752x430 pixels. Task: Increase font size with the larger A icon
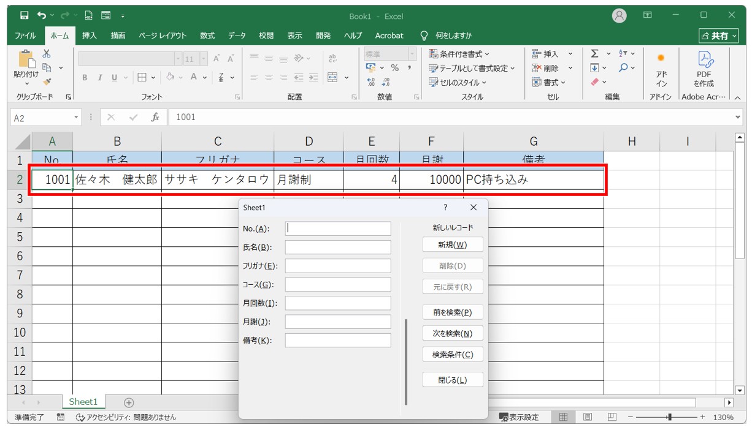click(217, 59)
